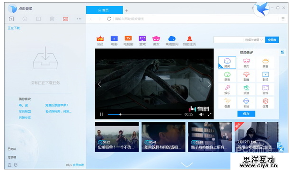Screen dimensions: 291x173
Task: Open the three-dots more options menu
Action: point(79,19)
